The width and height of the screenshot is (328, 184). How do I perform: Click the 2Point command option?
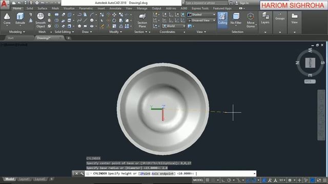click(145, 173)
